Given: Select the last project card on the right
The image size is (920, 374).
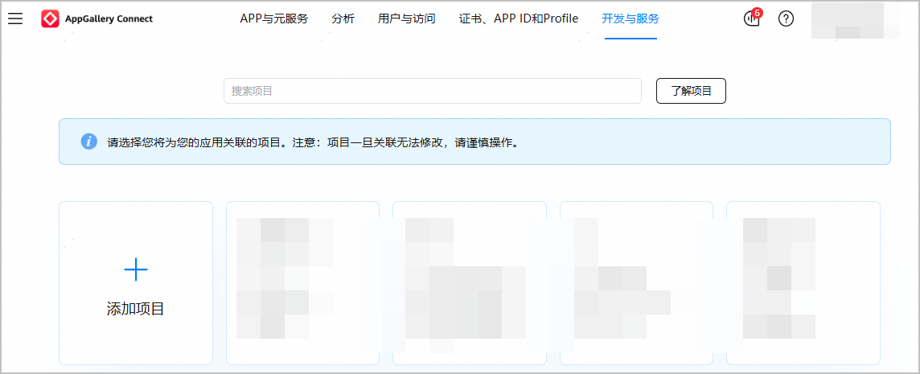Looking at the screenshot, I should [x=803, y=282].
